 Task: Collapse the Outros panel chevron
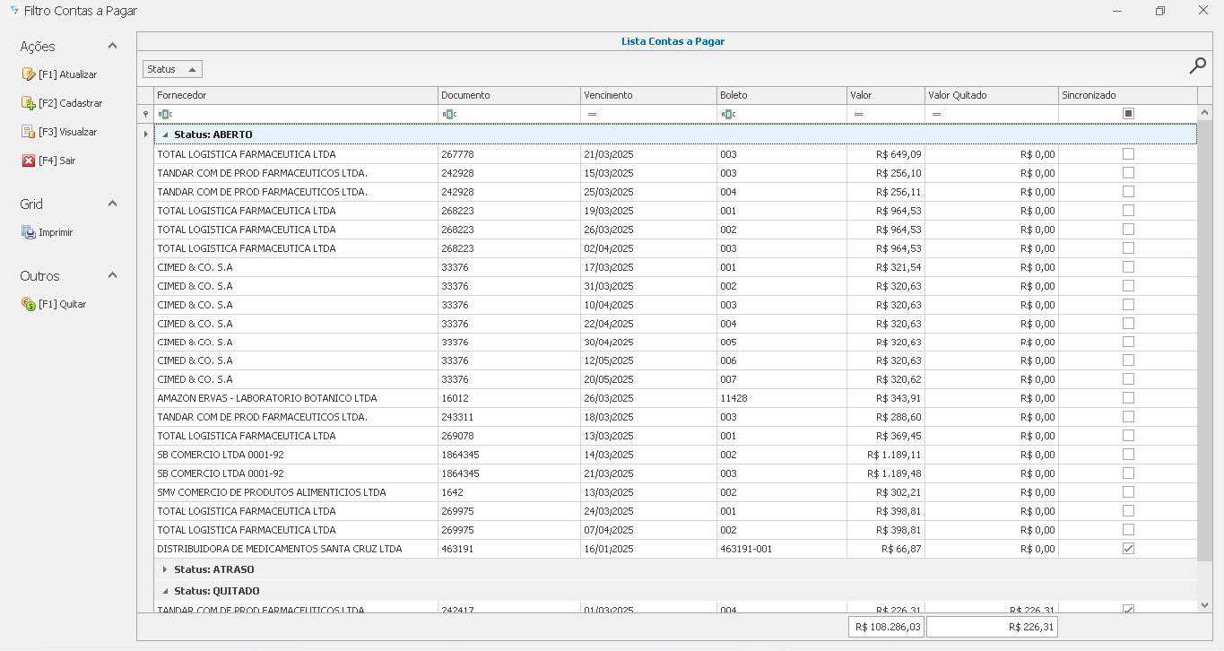(x=112, y=275)
